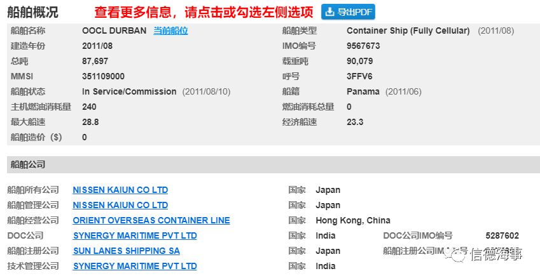Click the IMO number 9567673
This screenshot has height=278, width=540.
pos(363,46)
